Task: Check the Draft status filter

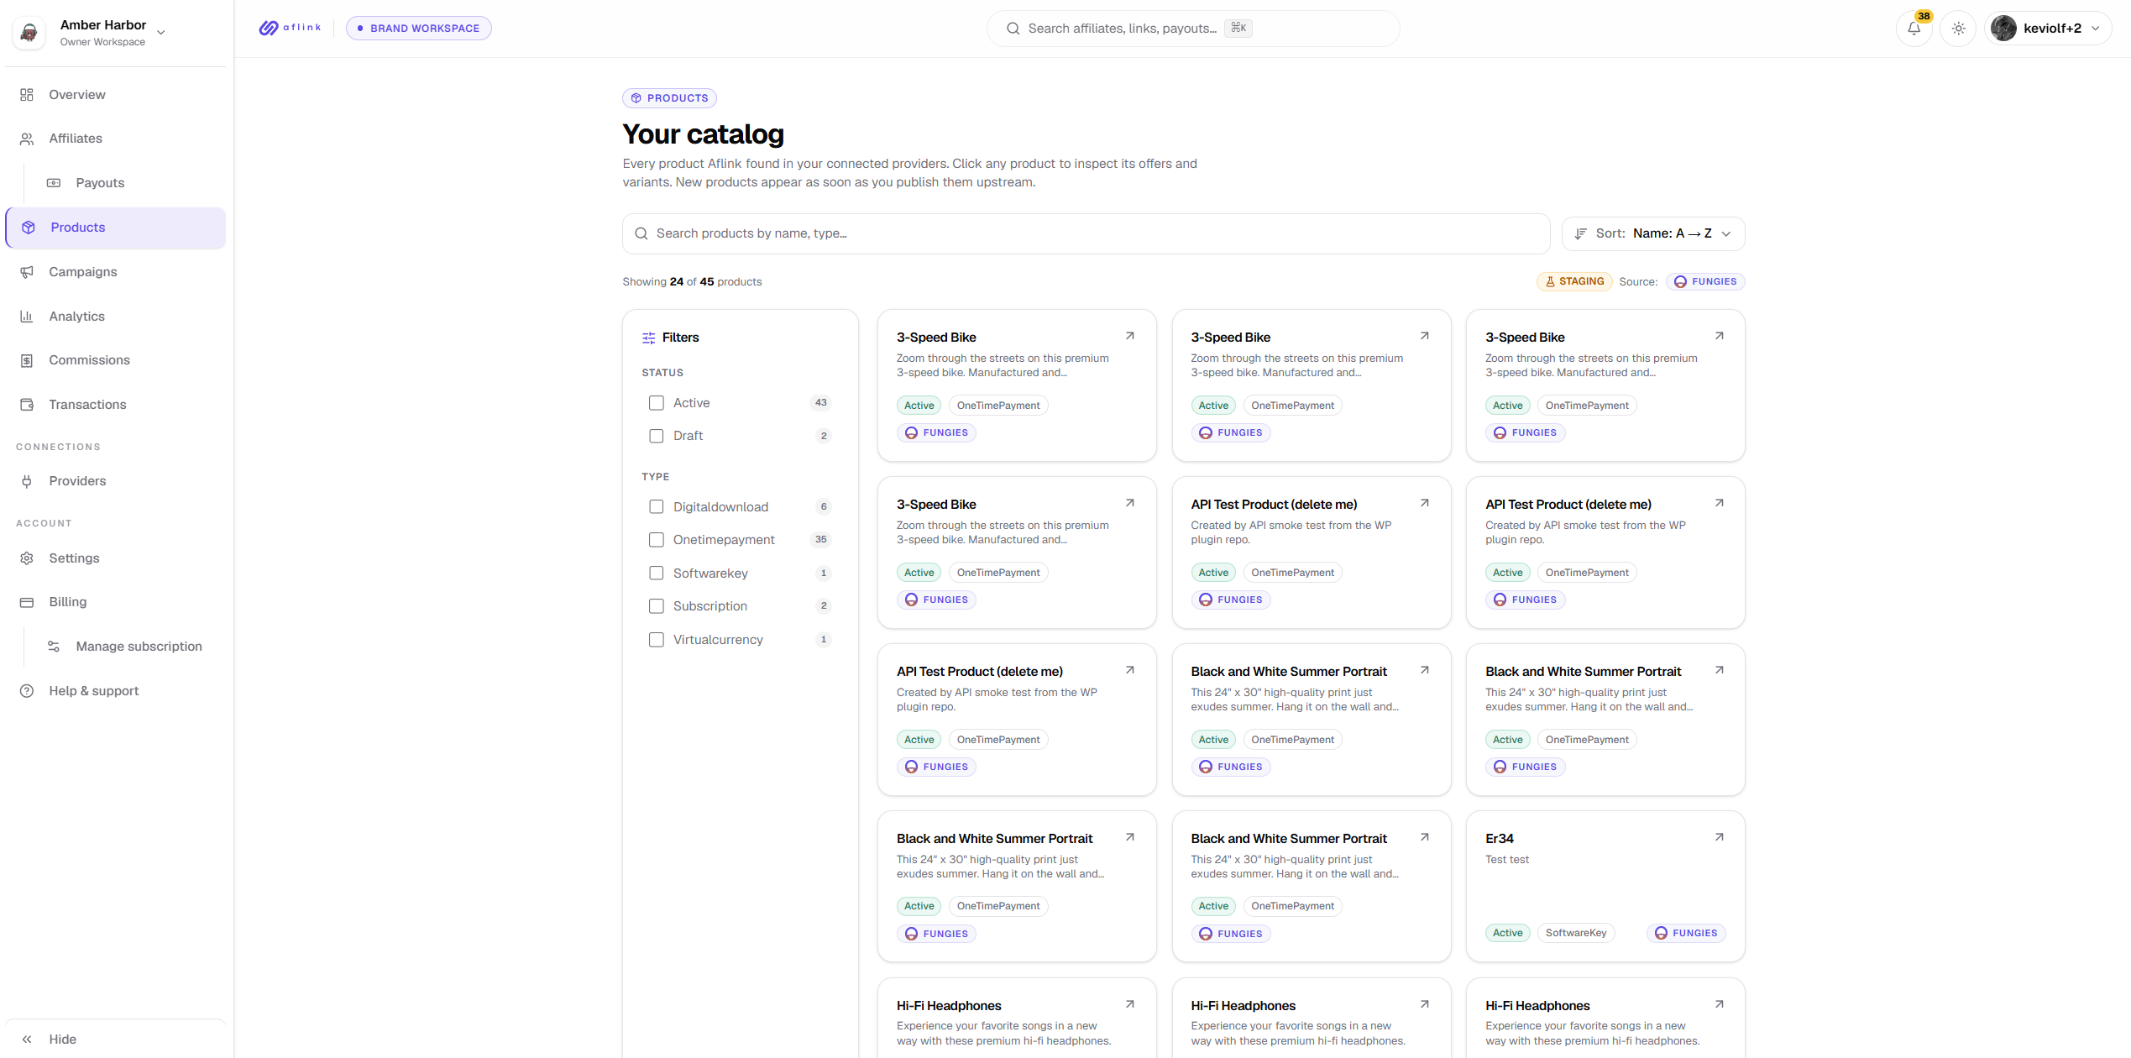Action: pyautogui.click(x=657, y=436)
